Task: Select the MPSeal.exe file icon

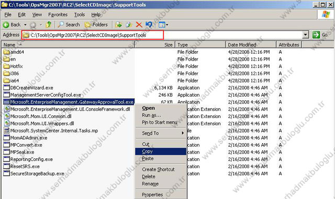Action: pos(7,152)
